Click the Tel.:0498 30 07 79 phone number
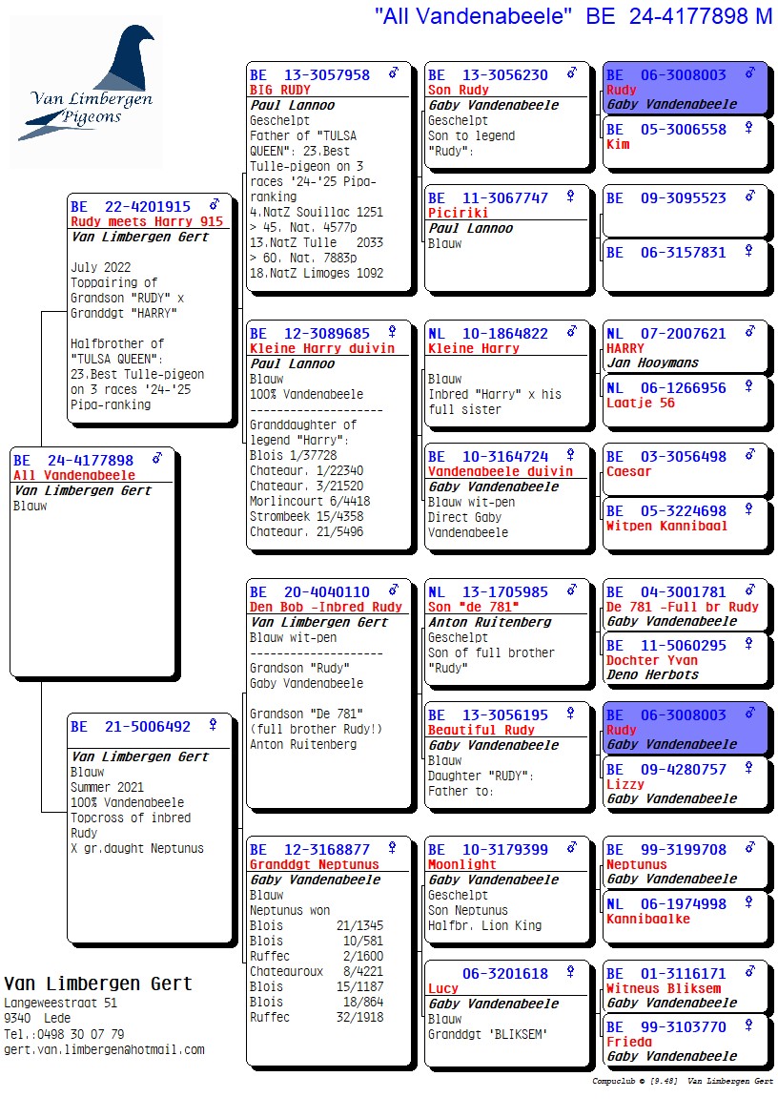 tap(64, 1034)
